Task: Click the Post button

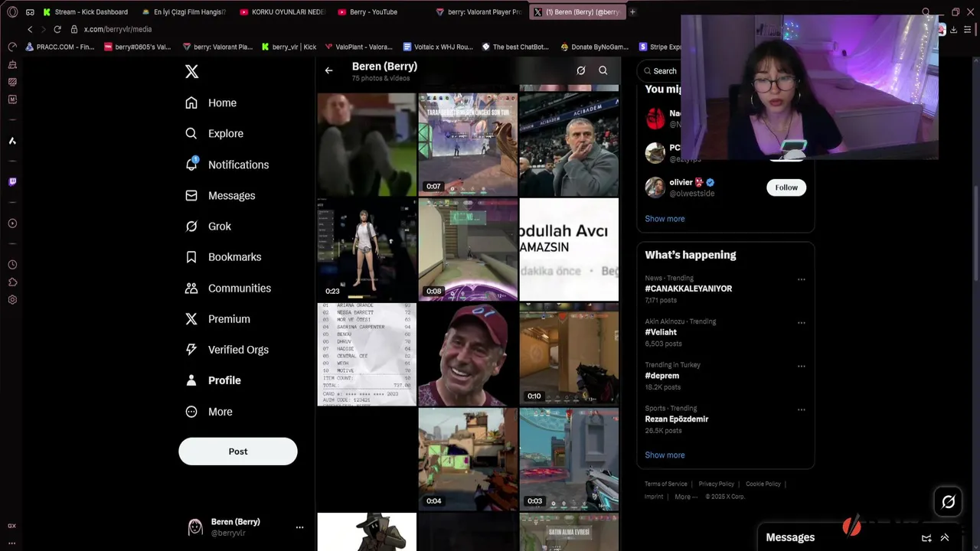Action: pyautogui.click(x=238, y=452)
